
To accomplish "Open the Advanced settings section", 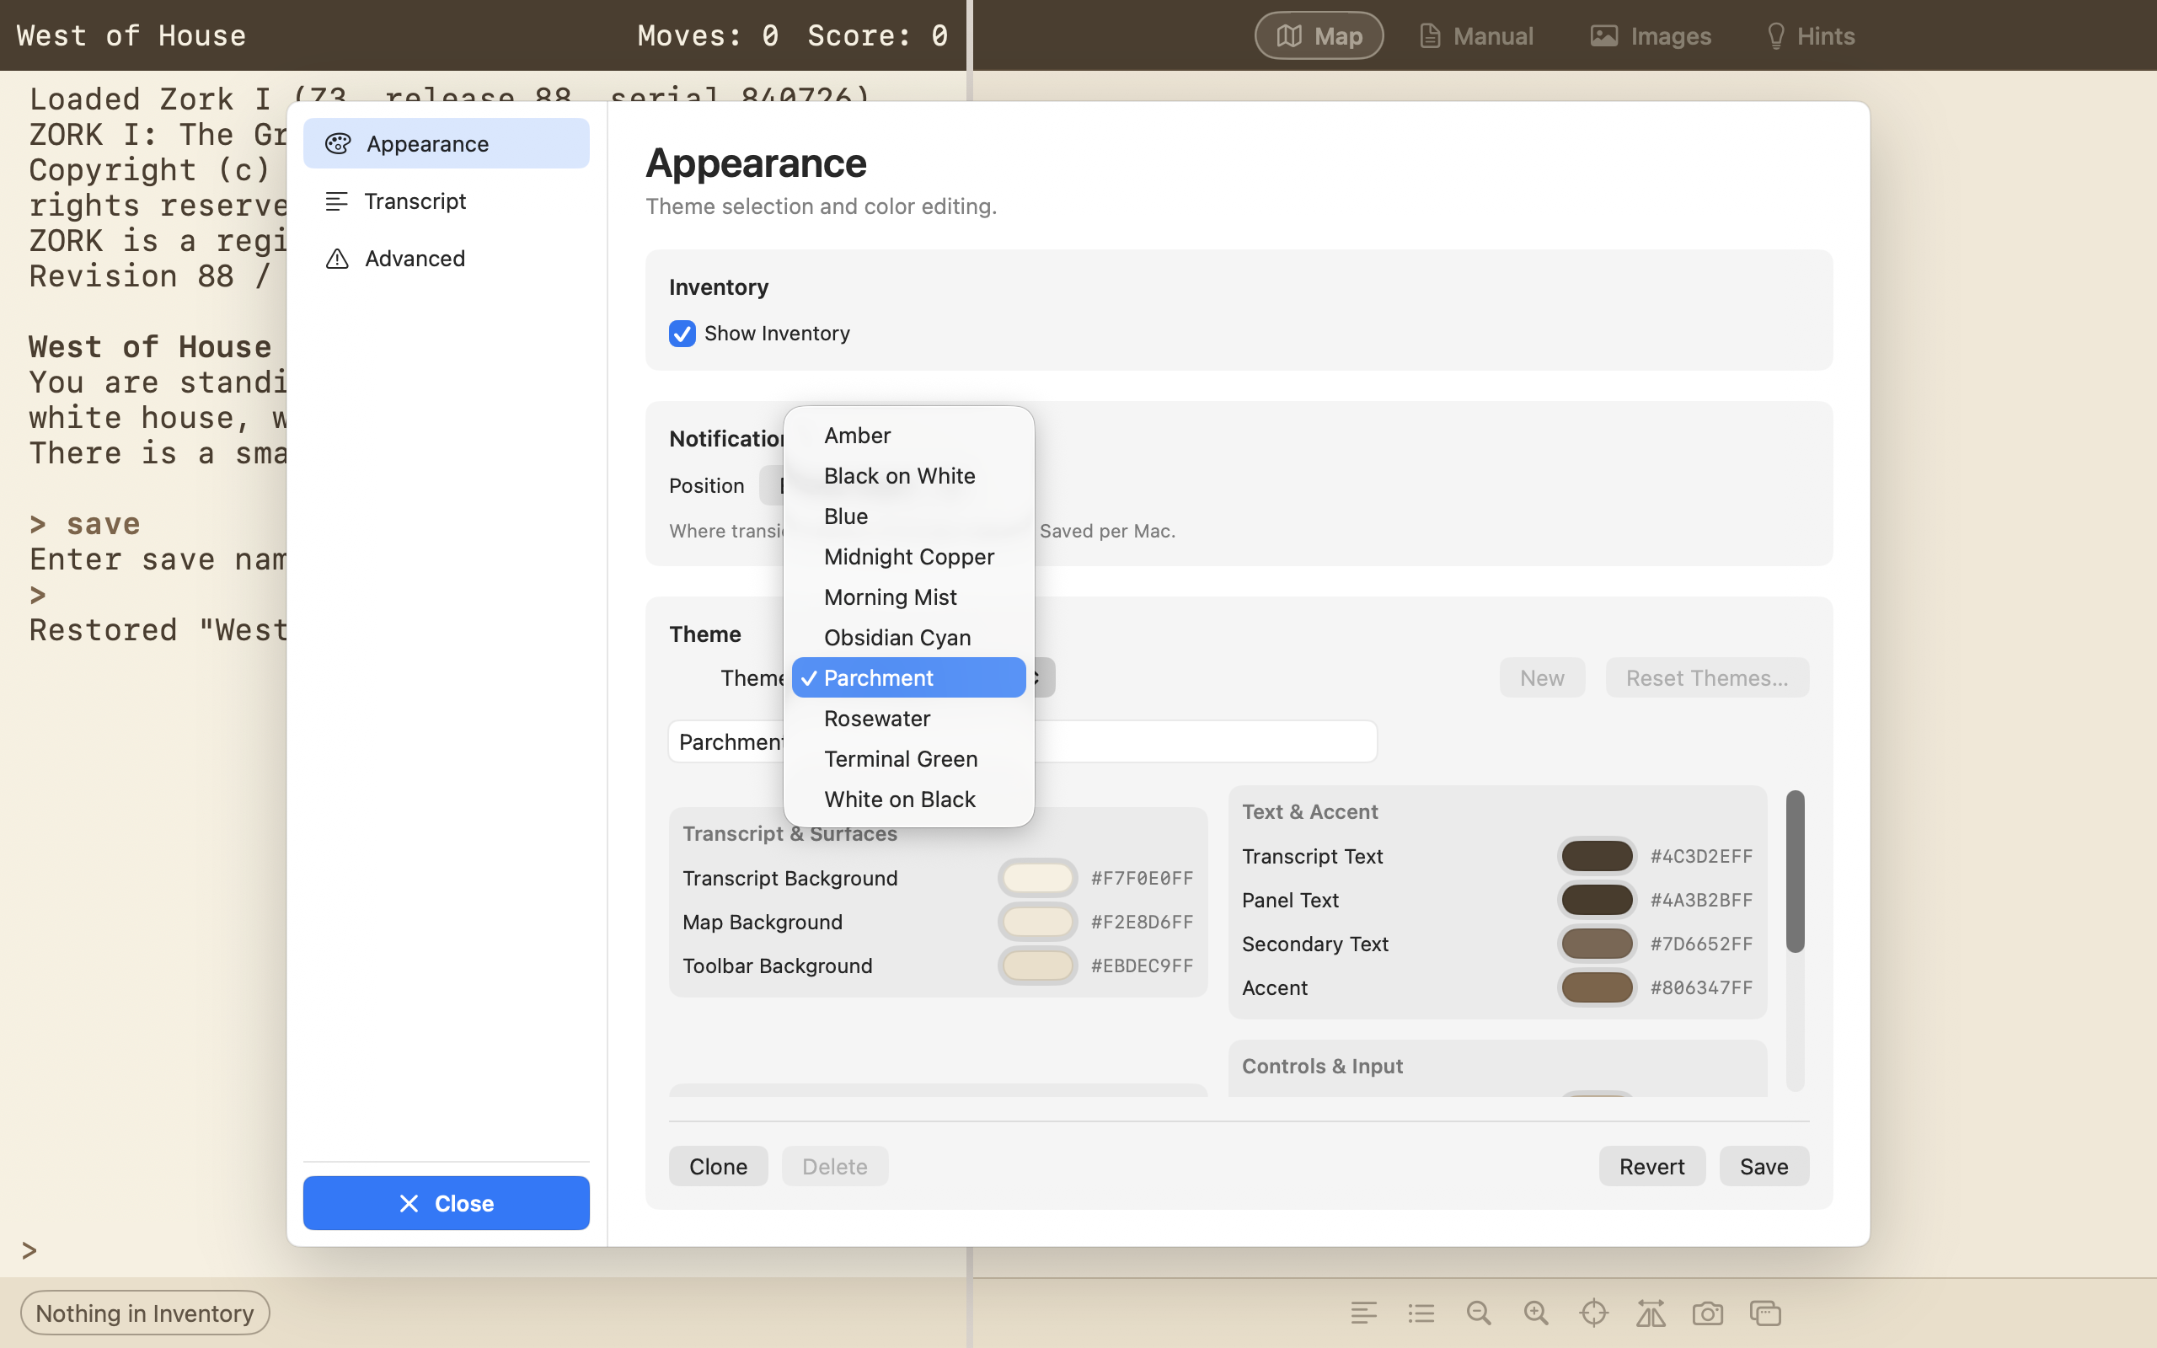I will pos(446,259).
